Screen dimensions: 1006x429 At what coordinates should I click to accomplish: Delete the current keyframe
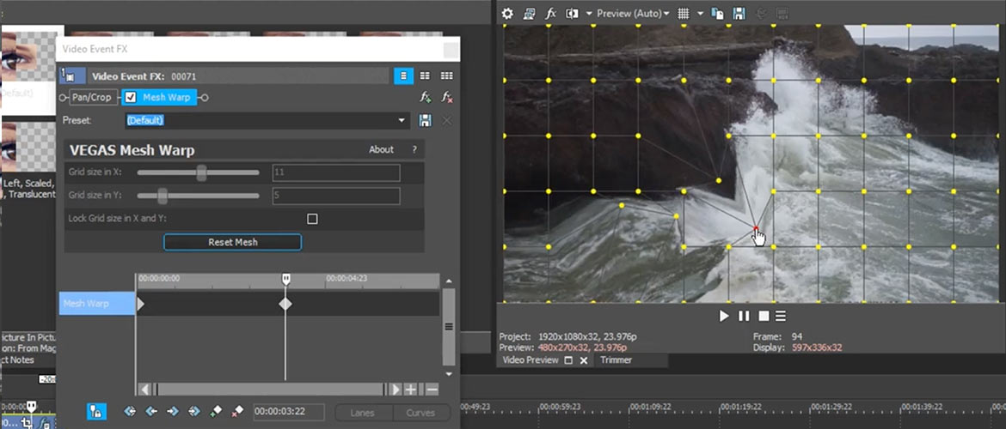[238, 412]
